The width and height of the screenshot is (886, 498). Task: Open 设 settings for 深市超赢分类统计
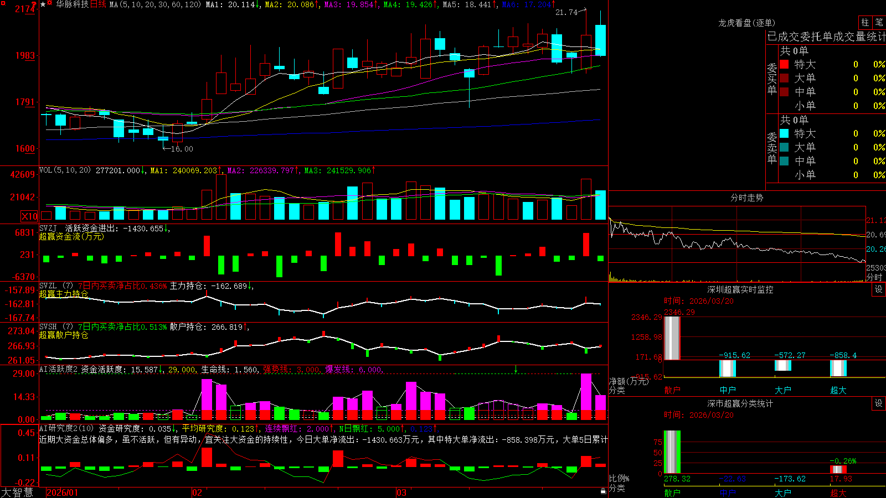coord(879,403)
